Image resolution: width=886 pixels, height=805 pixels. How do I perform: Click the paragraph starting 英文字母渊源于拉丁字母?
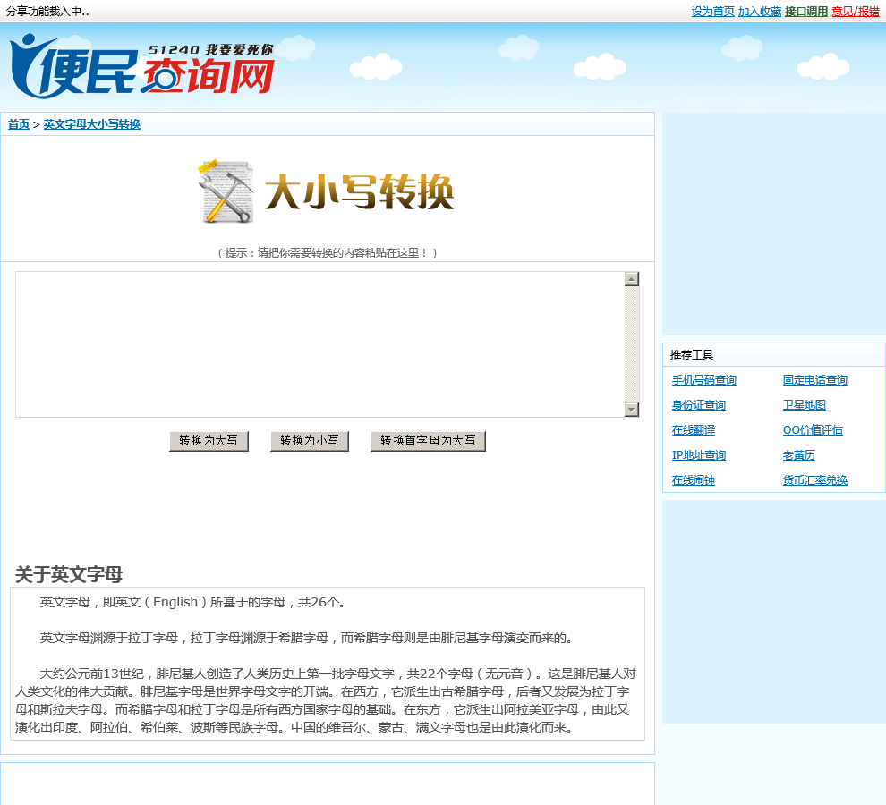[x=309, y=638]
